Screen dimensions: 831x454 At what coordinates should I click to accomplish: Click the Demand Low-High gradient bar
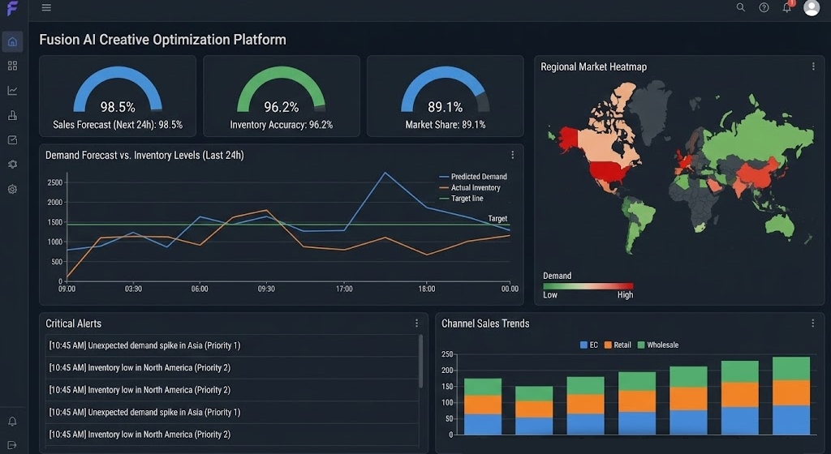pos(588,285)
